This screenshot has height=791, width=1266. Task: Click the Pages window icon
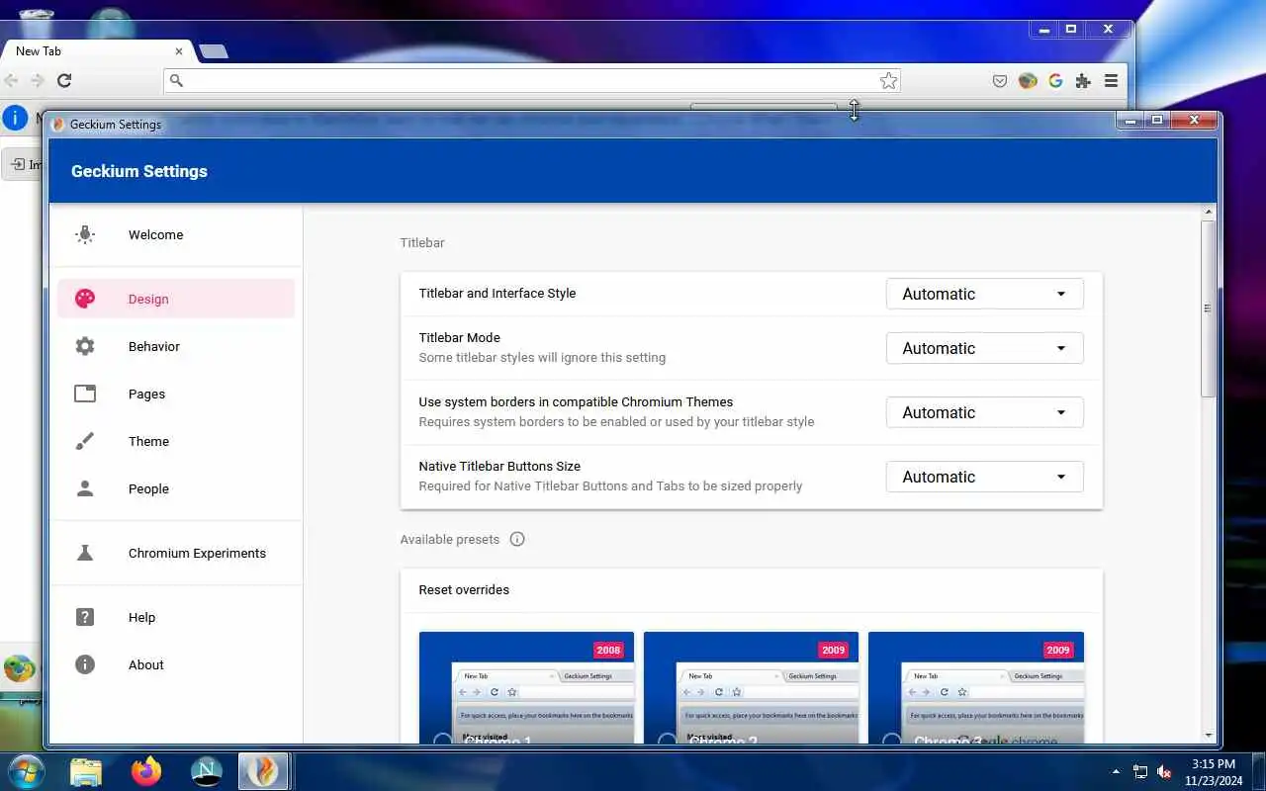coord(85,394)
